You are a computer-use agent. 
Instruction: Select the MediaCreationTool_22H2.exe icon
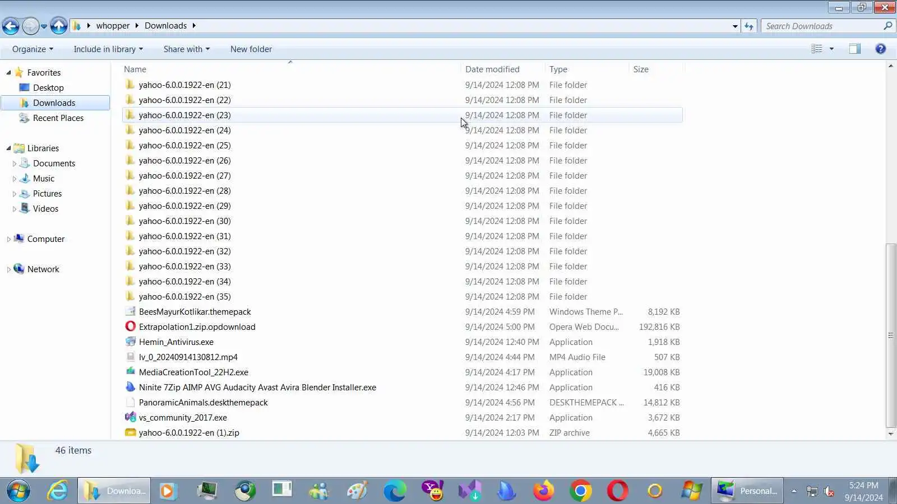pos(131,372)
